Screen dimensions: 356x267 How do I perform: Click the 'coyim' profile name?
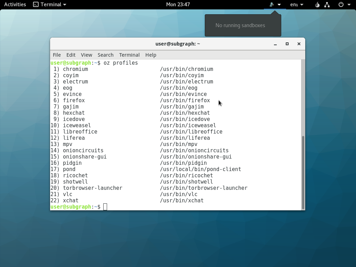[x=71, y=75]
